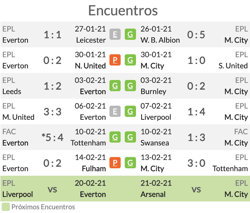Click green G badge for Liverpool vs M. City
Image resolution: width=250 pixels, height=213 pixels.
[130, 111]
